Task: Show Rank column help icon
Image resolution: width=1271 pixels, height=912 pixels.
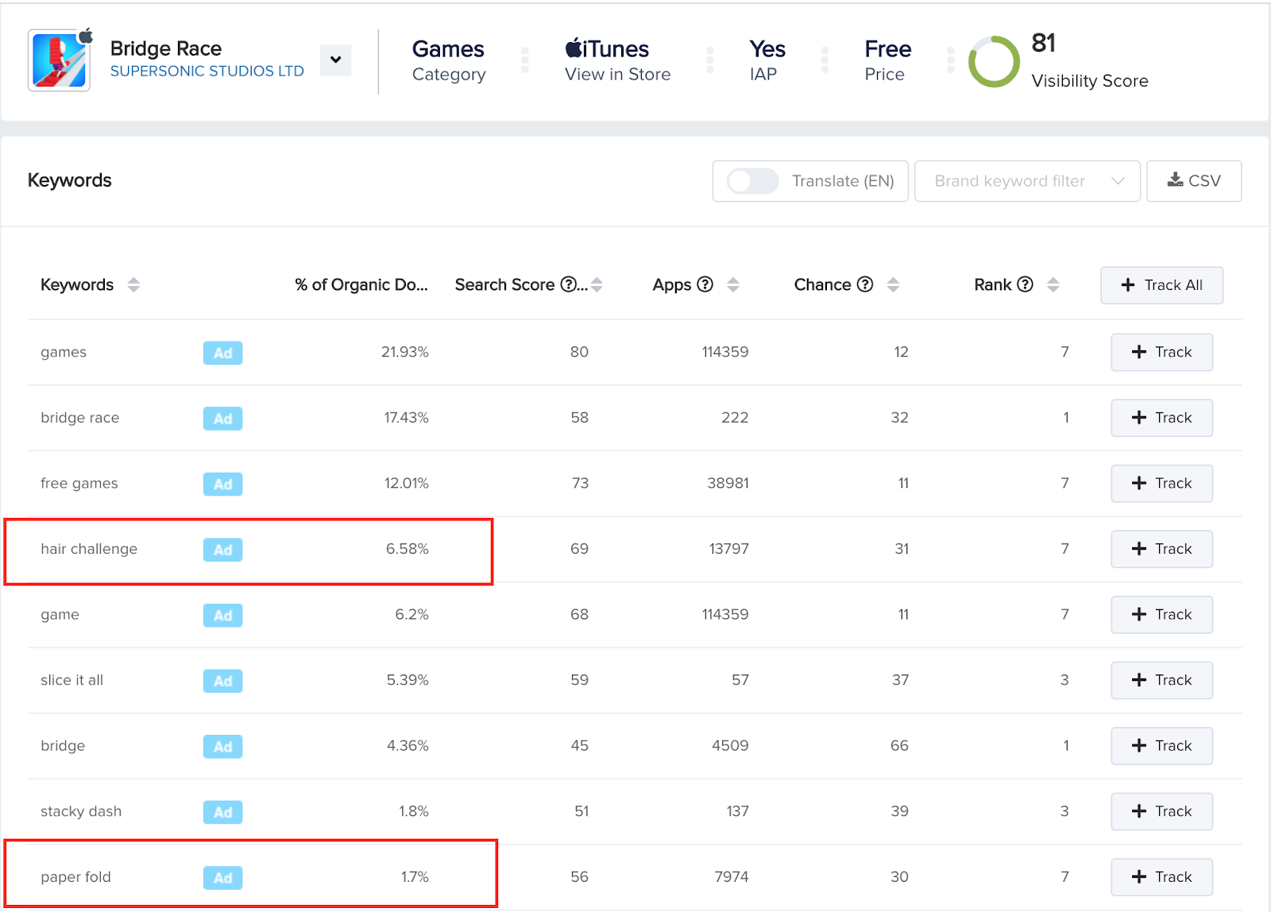Action: pyautogui.click(x=1026, y=284)
